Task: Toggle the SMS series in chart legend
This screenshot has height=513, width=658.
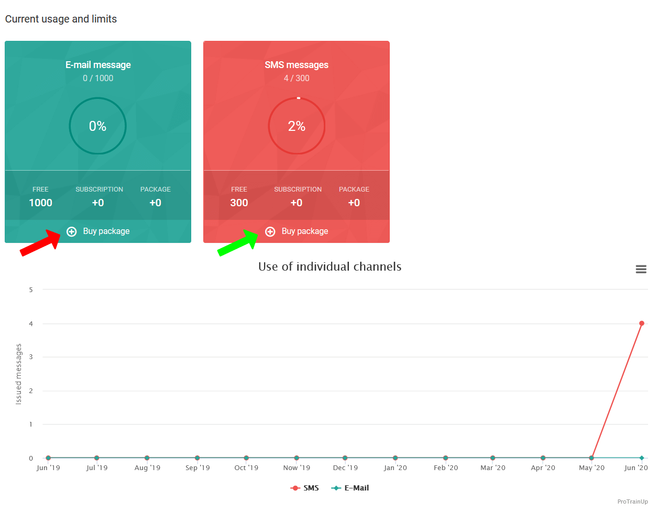Action: [x=305, y=488]
